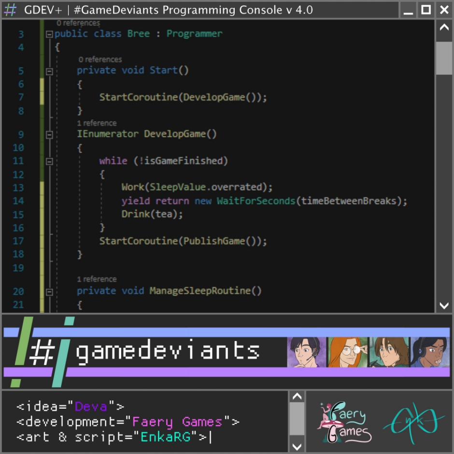Viewport: 454px width, 454px height.
Task: Select the portrait of character wearing blue headphones
Action: (x=429, y=352)
